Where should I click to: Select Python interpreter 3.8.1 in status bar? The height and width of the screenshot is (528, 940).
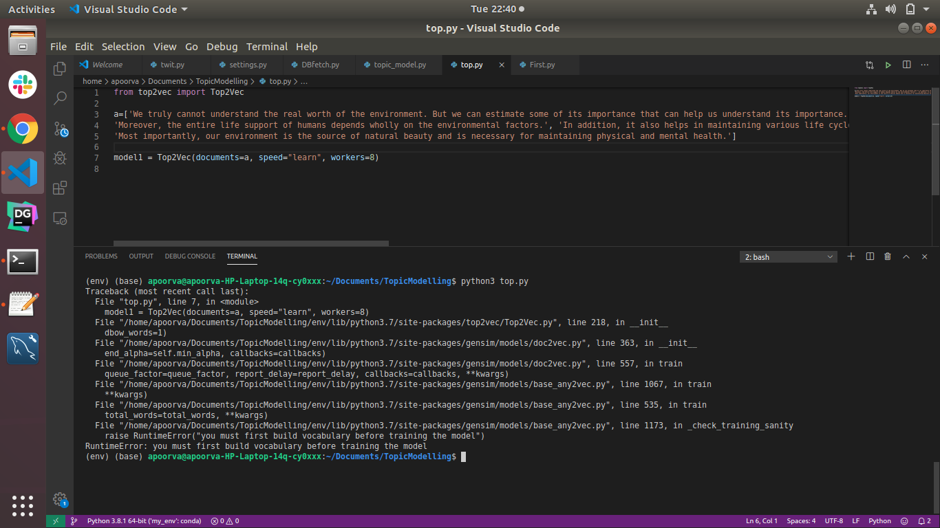point(144,521)
